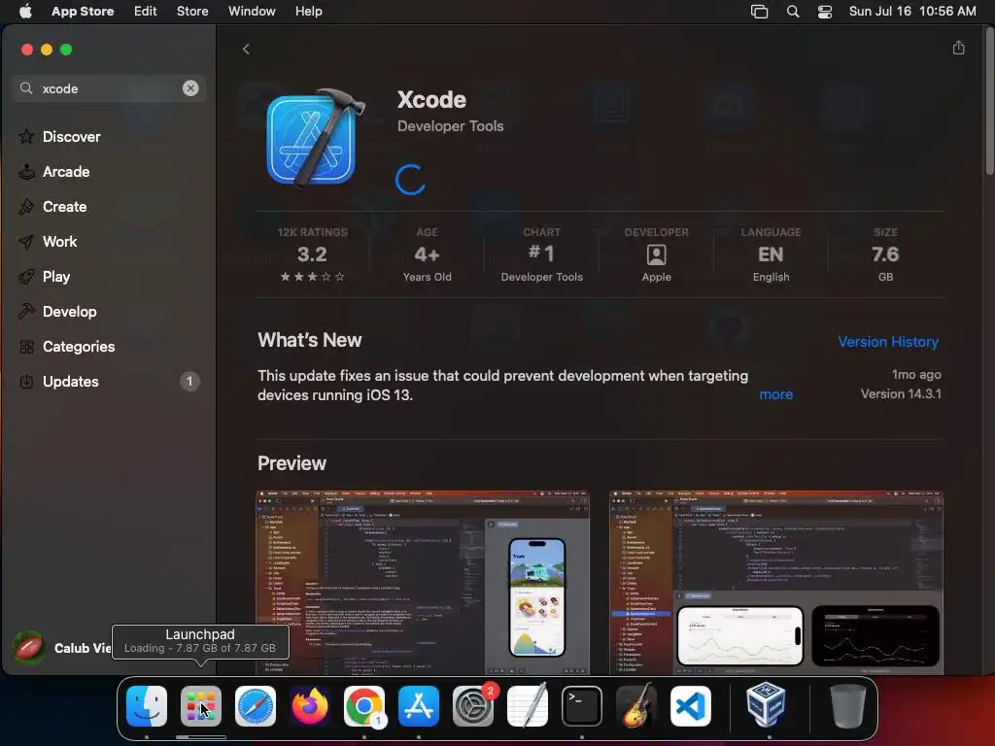Image resolution: width=995 pixels, height=746 pixels.
Task: Click the download progress spinner
Action: click(410, 180)
